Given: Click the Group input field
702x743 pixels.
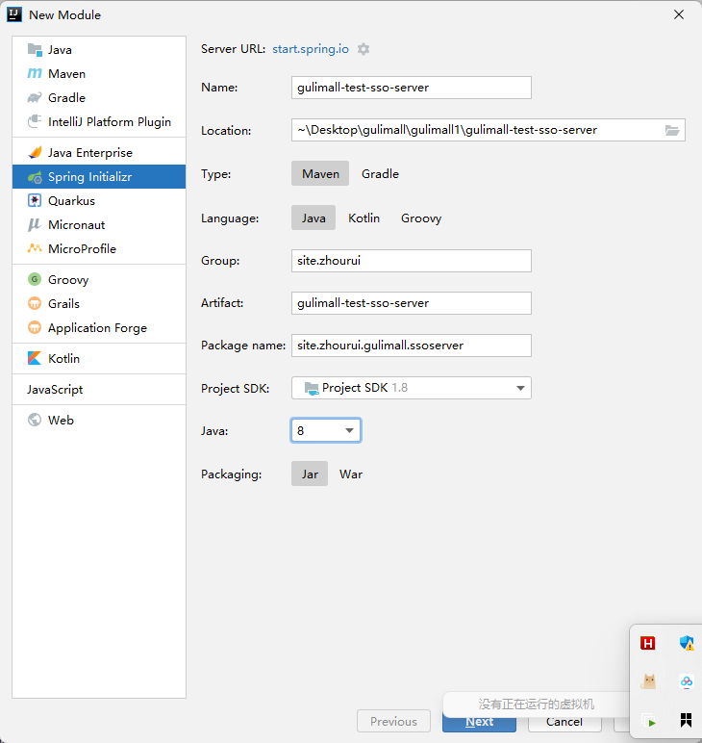Looking at the screenshot, I should pyautogui.click(x=412, y=261).
